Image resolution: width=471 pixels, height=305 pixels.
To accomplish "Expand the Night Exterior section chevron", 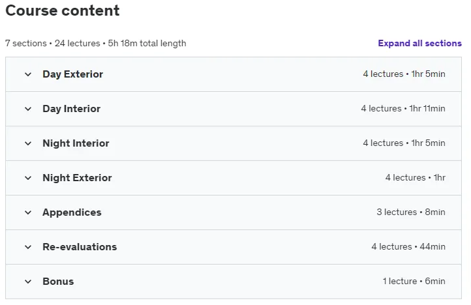I will point(28,178).
